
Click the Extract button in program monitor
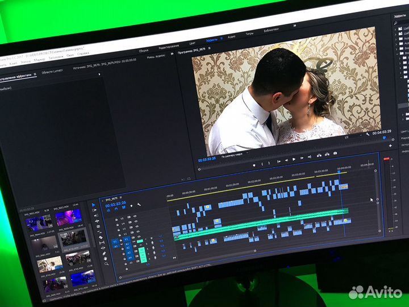pyautogui.click(x=327, y=154)
